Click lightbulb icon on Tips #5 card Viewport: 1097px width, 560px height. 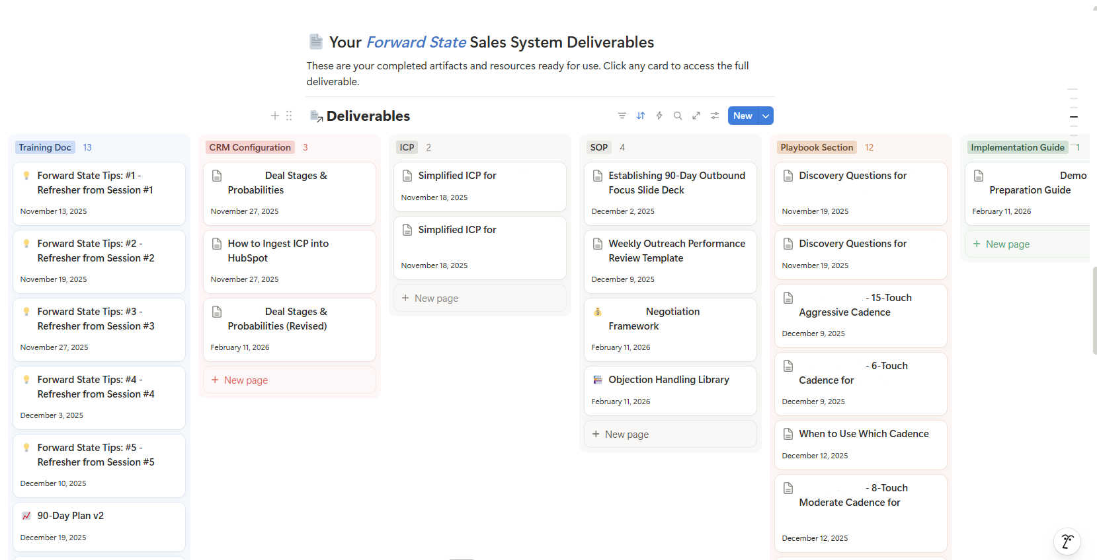click(26, 448)
